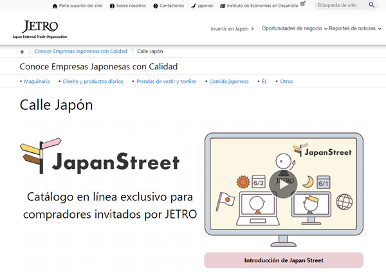The height and width of the screenshot is (277, 386).
Task: Select the Maquinaria category
Action: (37, 82)
